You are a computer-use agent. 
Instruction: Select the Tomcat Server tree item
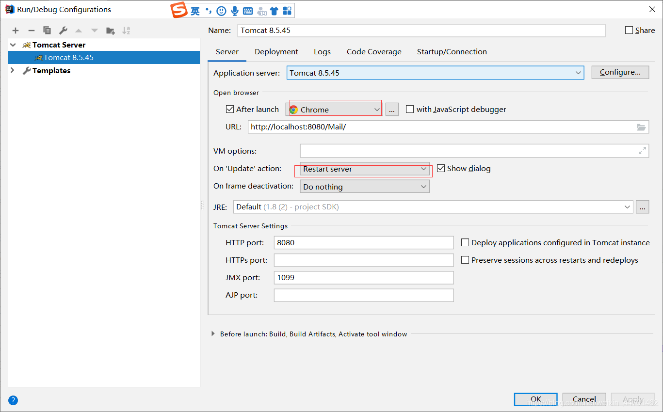click(59, 45)
